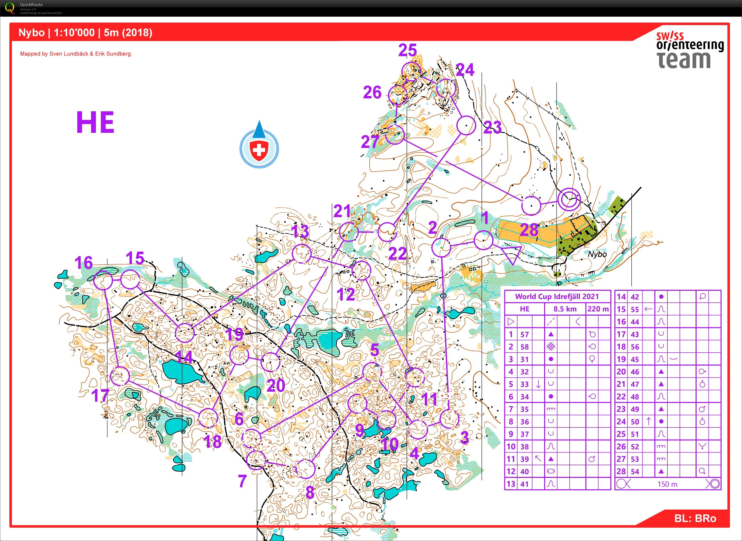This screenshot has height=541, width=742.
Task: Click the QuickRoute title text
Action: pos(31,5)
